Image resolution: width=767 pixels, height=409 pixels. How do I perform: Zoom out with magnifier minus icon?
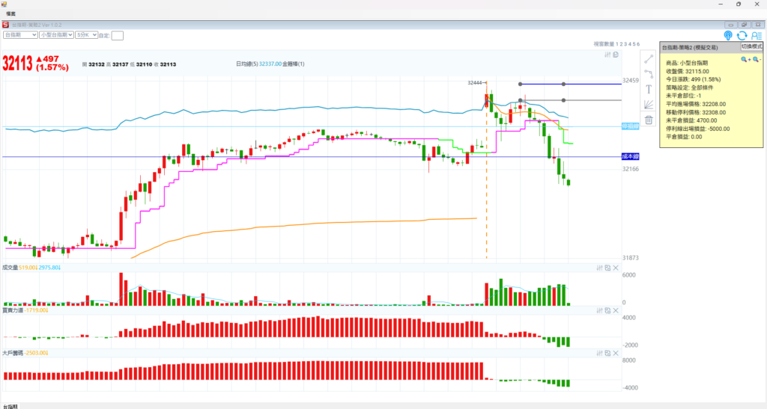[x=757, y=59]
